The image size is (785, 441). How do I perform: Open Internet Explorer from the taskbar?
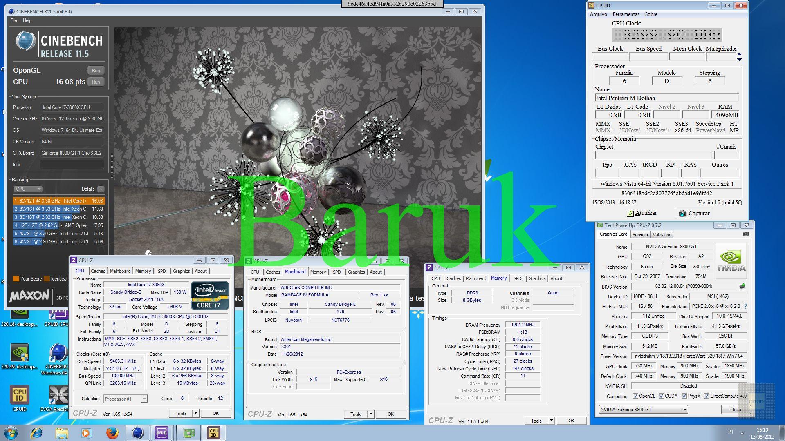[x=36, y=433]
